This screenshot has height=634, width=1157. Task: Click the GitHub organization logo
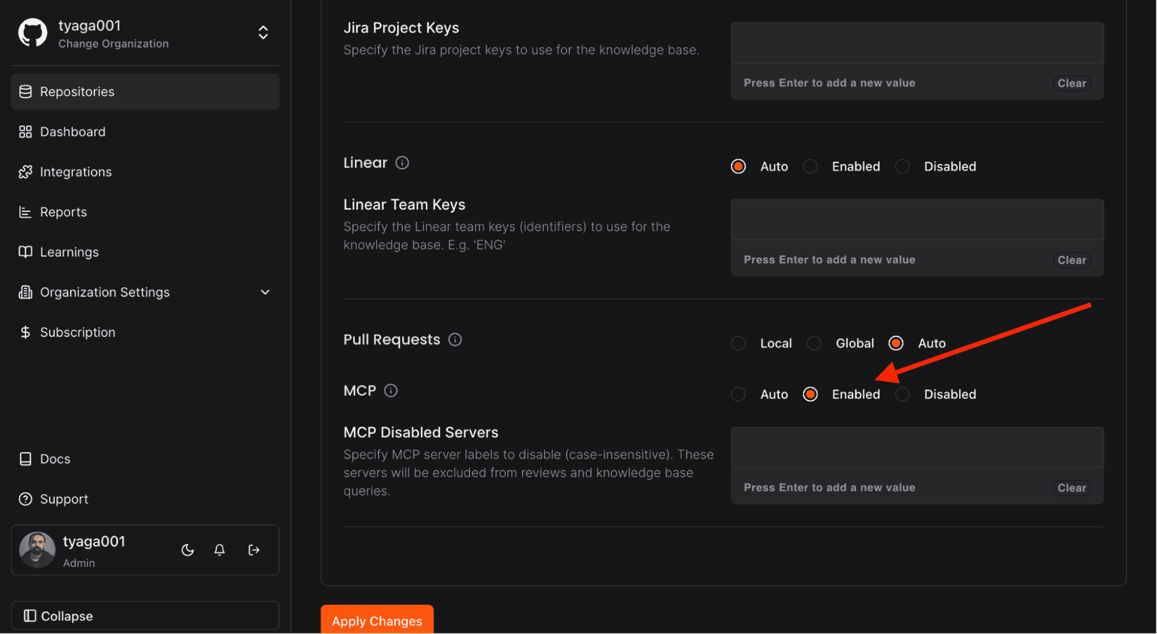tap(33, 33)
